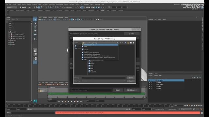Create new folder in file dialog
The image size is (209, 117).
tap(128, 43)
